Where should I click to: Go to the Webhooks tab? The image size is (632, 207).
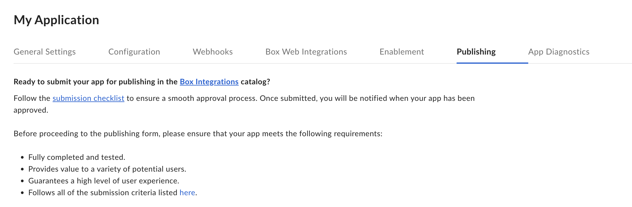tap(213, 52)
